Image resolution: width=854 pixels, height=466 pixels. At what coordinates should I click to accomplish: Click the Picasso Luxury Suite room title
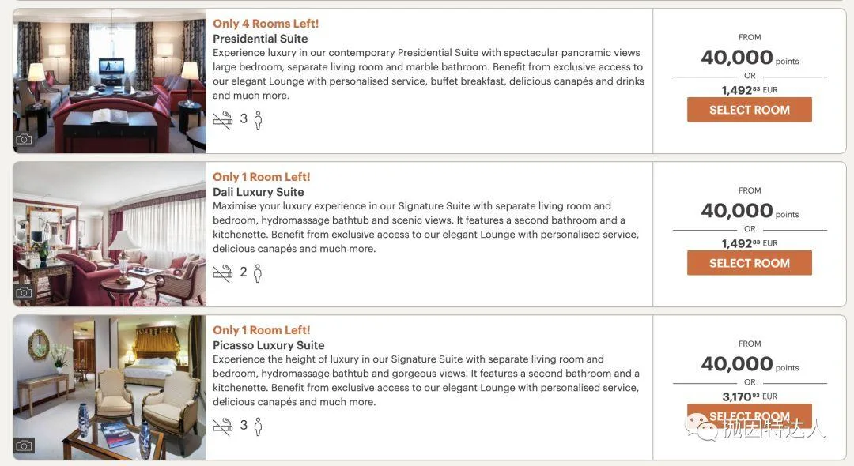(x=269, y=345)
